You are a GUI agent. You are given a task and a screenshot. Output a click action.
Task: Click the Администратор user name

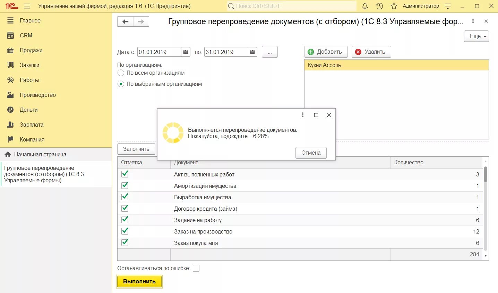click(x=421, y=6)
